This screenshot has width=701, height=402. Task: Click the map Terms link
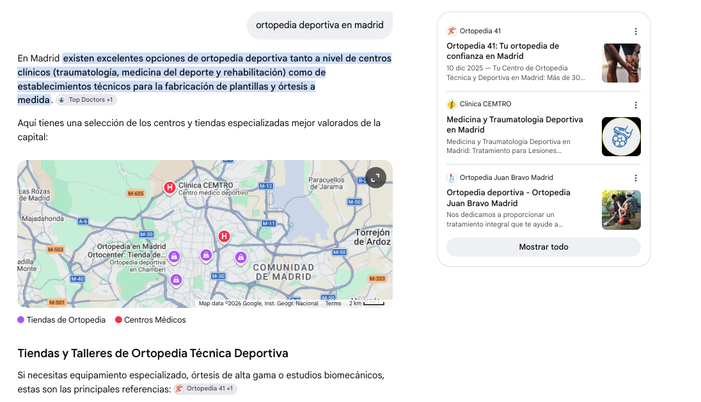click(x=333, y=303)
